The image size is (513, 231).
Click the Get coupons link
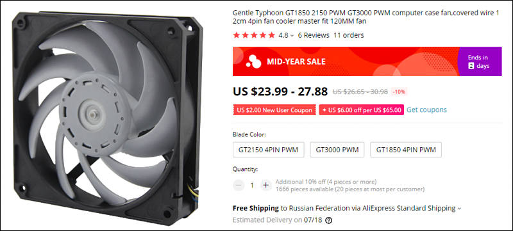[426, 110]
